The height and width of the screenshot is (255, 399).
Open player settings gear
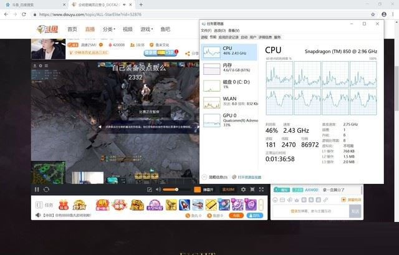point(244,190)
